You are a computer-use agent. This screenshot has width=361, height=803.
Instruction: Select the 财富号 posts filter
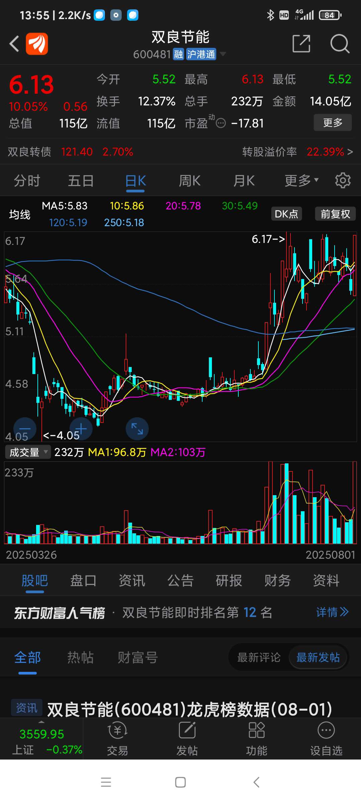[x=138, y=657]
